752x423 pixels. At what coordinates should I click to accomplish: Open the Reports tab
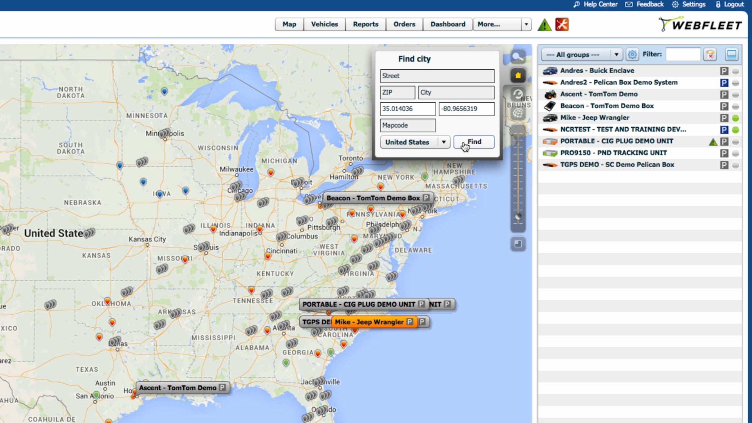pos(365,24)
